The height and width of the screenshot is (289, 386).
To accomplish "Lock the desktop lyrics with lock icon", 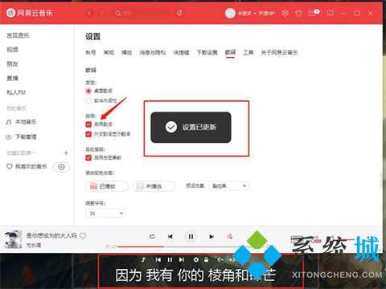I will (206, 259).
